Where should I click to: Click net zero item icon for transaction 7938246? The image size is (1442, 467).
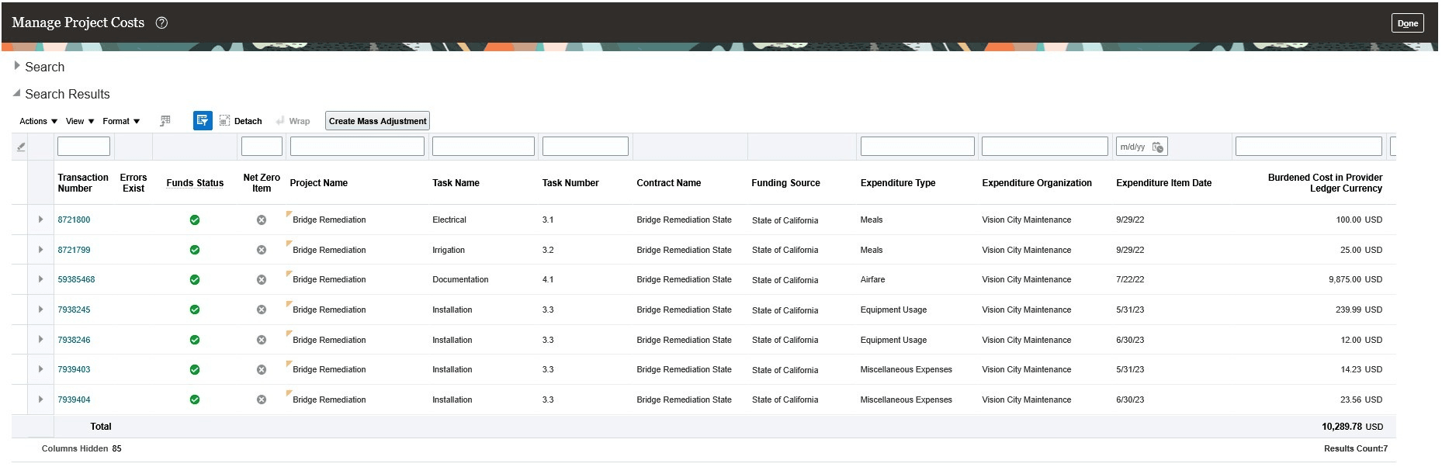tap(262, 340)
